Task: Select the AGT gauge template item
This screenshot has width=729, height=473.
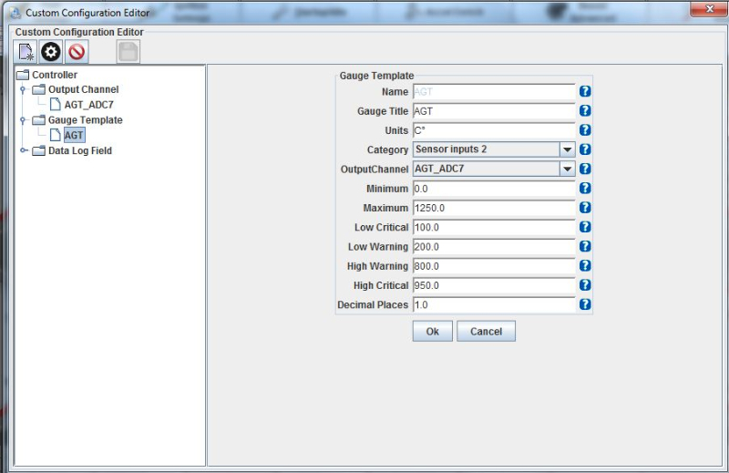Action: click(x=74, y=135)
